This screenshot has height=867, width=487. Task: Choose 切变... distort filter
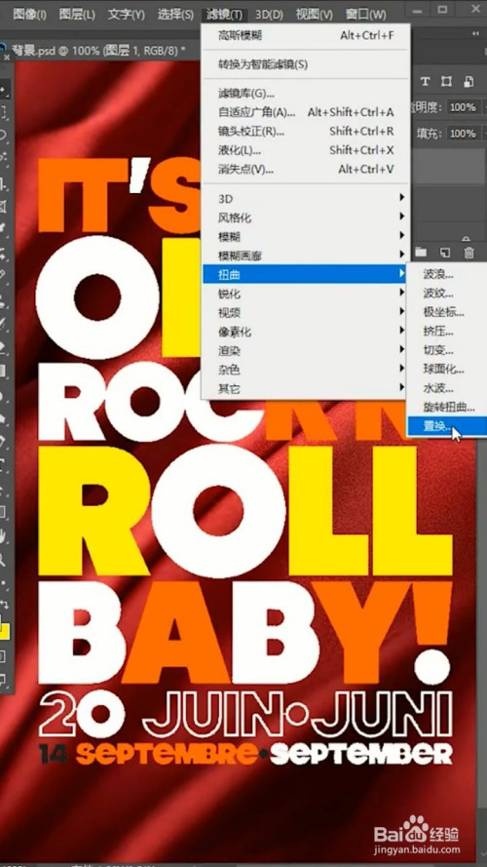[x=447, y=350]
